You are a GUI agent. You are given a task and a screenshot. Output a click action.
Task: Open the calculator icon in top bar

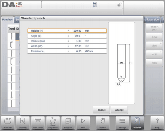(95, 5)
